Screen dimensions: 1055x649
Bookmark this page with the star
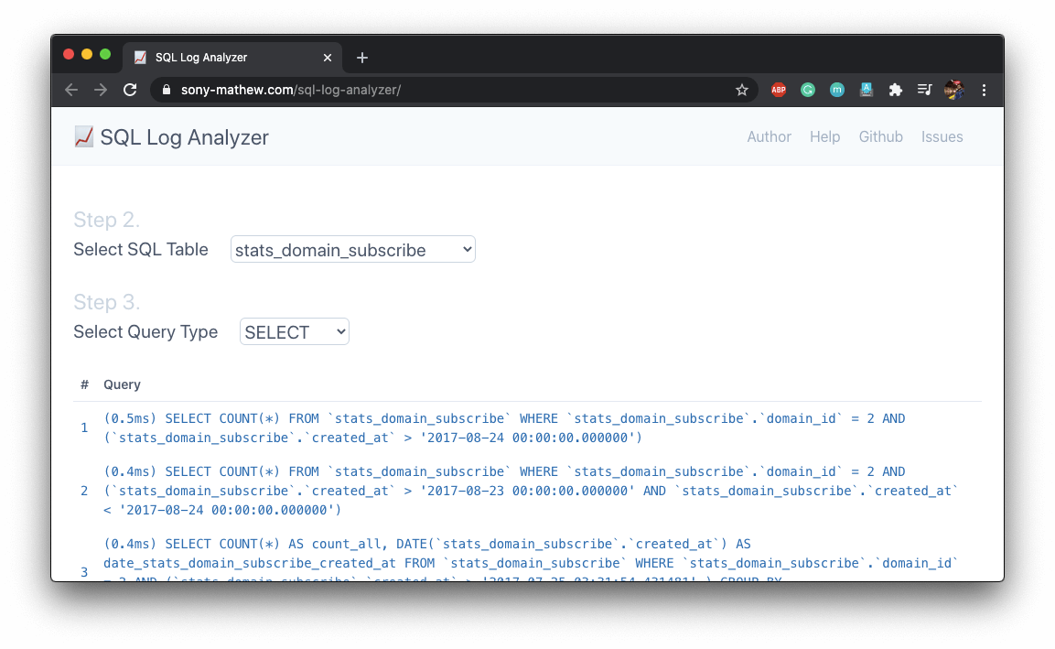741,90
